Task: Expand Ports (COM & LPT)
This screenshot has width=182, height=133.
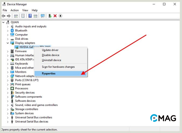Action: (8, 80)
